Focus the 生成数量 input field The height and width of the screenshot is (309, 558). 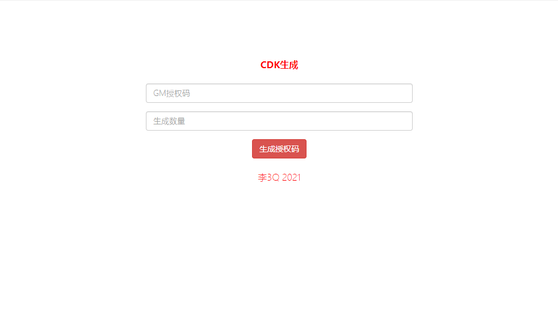tap(279, 121)
